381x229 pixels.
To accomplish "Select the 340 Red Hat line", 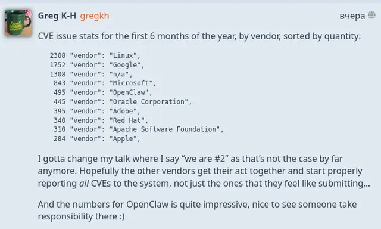I will (101, 120).
